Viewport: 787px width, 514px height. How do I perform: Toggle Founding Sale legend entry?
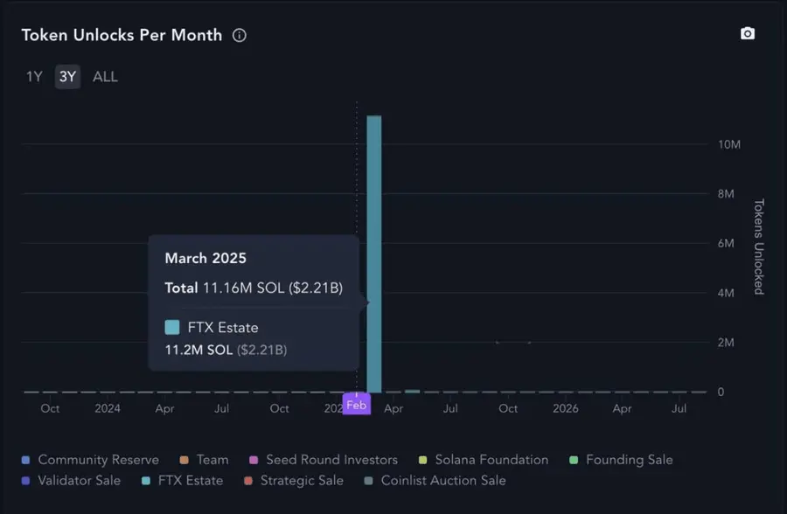point(629,460)
